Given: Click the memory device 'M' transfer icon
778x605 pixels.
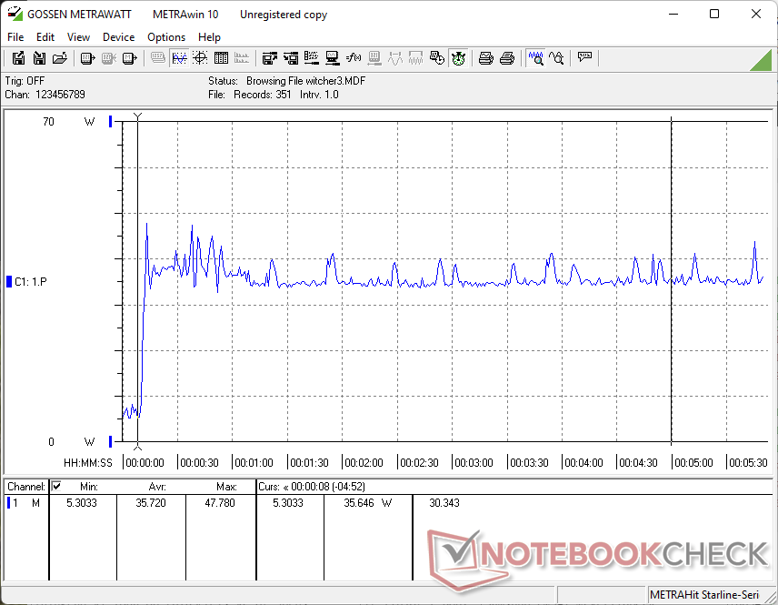Looking at the screenshot, I should pyautogui.click(x=129, y=58).
